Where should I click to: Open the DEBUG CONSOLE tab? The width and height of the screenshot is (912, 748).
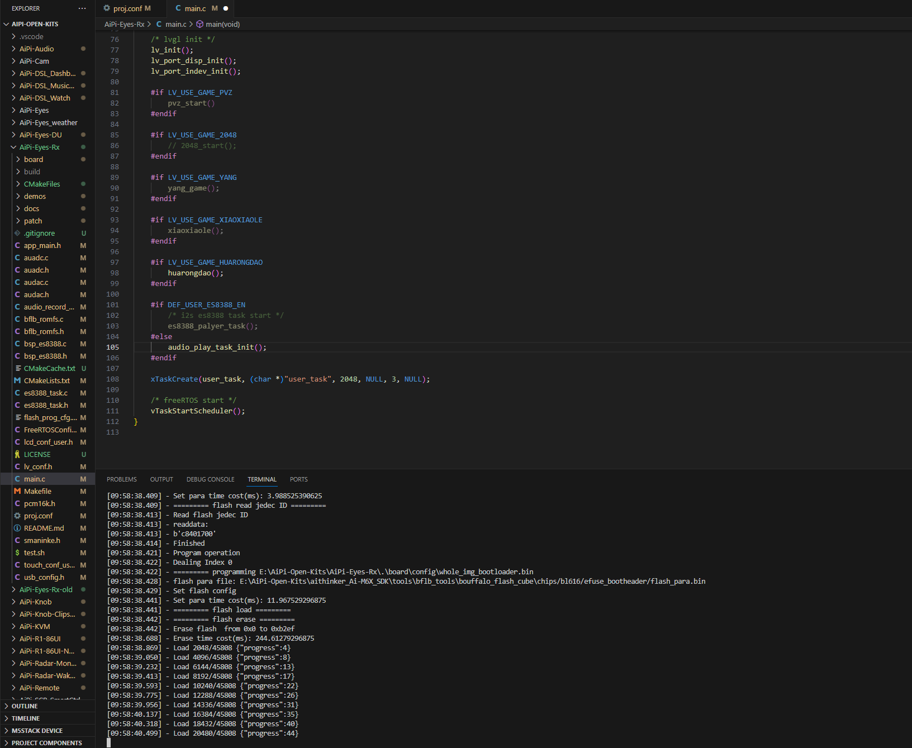(x=211, y=479)
